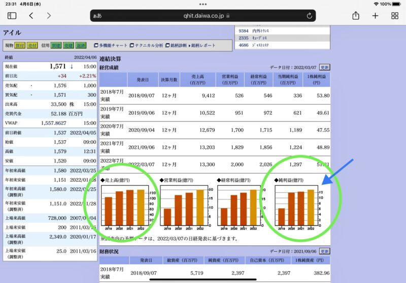Open a new Safari tab

coord(376,16)
